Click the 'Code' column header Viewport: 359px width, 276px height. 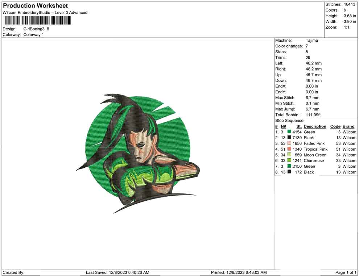(335, 126)
